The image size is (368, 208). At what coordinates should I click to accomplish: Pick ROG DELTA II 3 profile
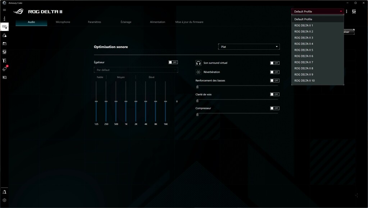318,37
